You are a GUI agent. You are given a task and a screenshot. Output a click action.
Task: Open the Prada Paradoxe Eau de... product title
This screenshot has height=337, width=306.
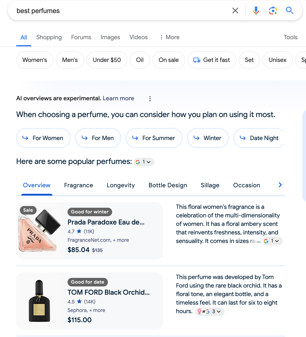(x=106, y=222)
